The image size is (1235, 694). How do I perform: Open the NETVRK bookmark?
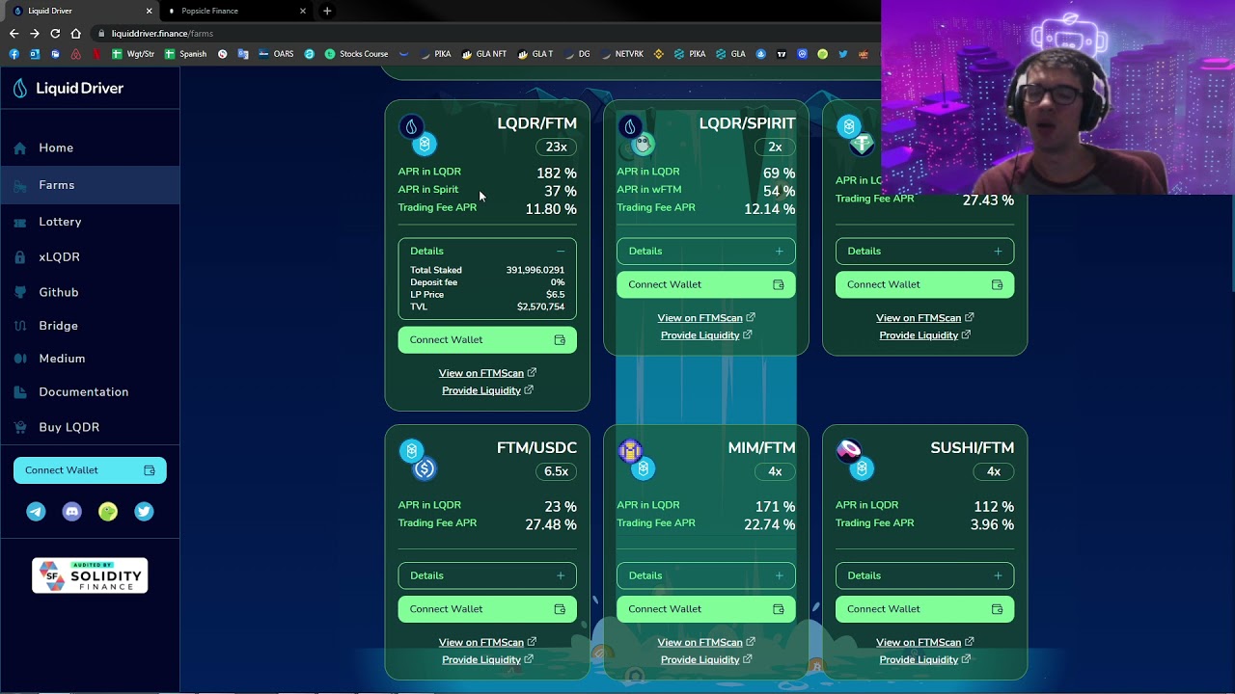tap(621, 54)
